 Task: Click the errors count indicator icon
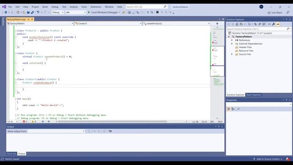24,121
